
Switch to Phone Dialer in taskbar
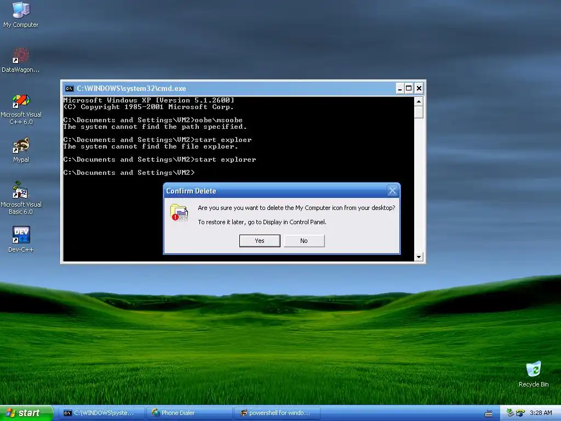tap(190, 413)
